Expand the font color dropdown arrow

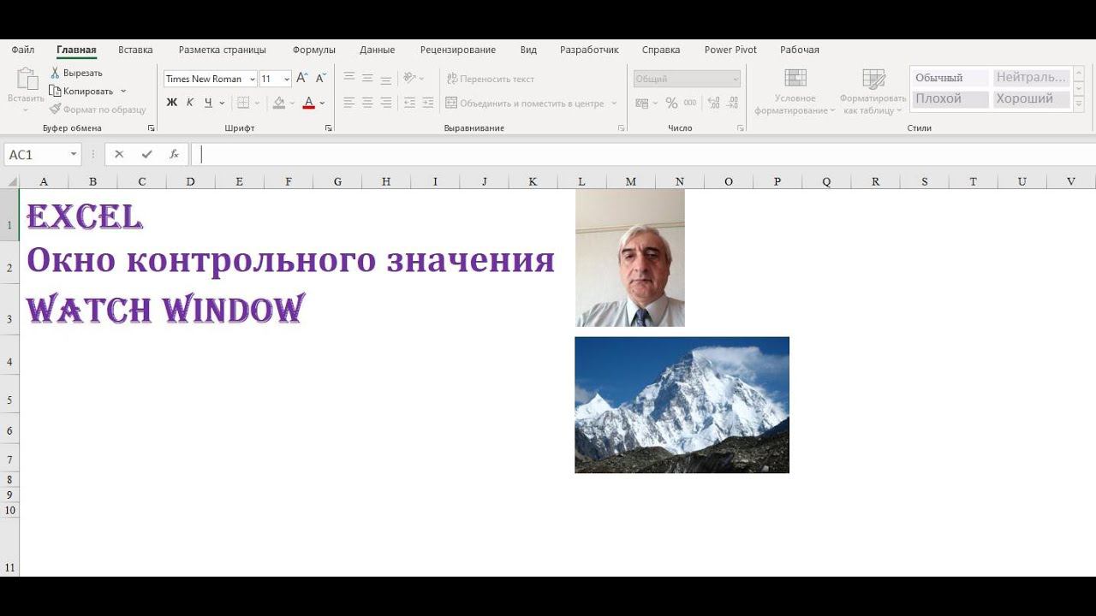[322, 103]
